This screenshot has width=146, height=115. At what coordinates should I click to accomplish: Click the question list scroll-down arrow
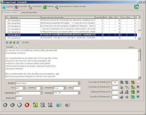[x=139, y=38]
